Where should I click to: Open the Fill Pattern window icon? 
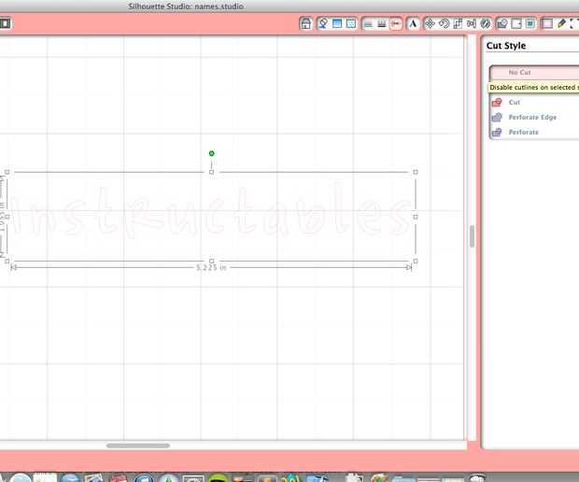pos(351,23)
